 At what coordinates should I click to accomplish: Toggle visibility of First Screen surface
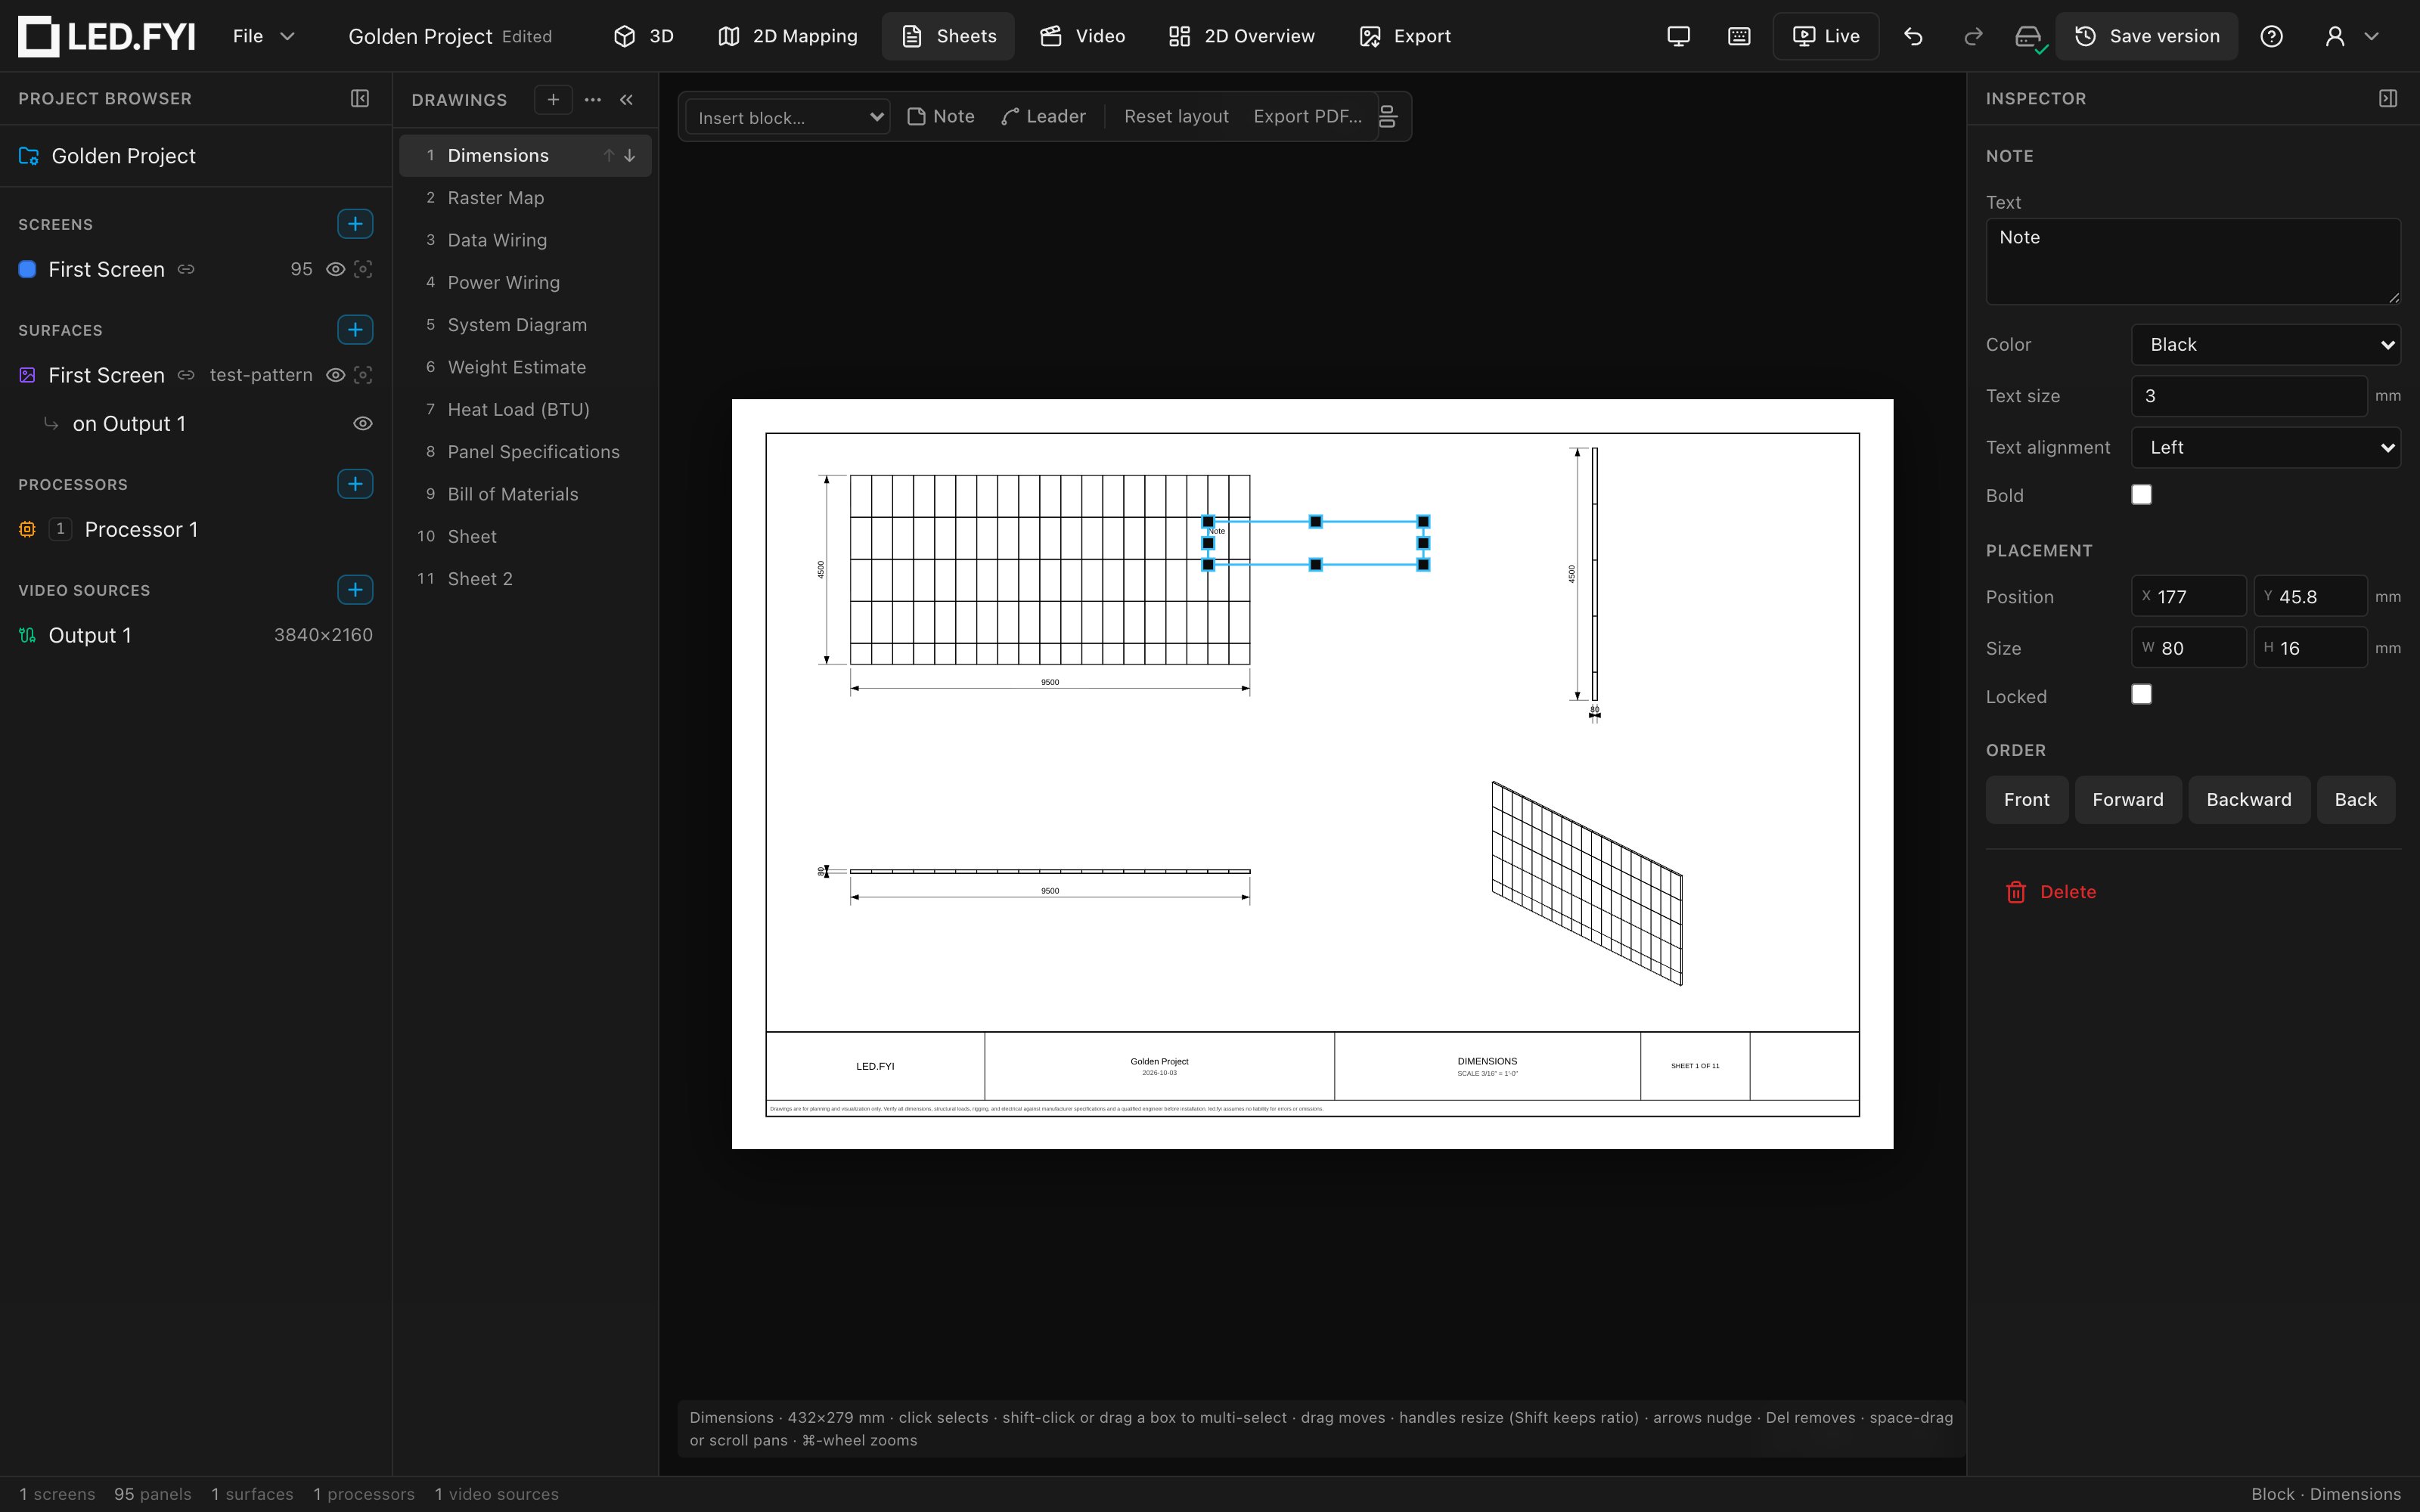pyautogui.click(x=336, y=375)
